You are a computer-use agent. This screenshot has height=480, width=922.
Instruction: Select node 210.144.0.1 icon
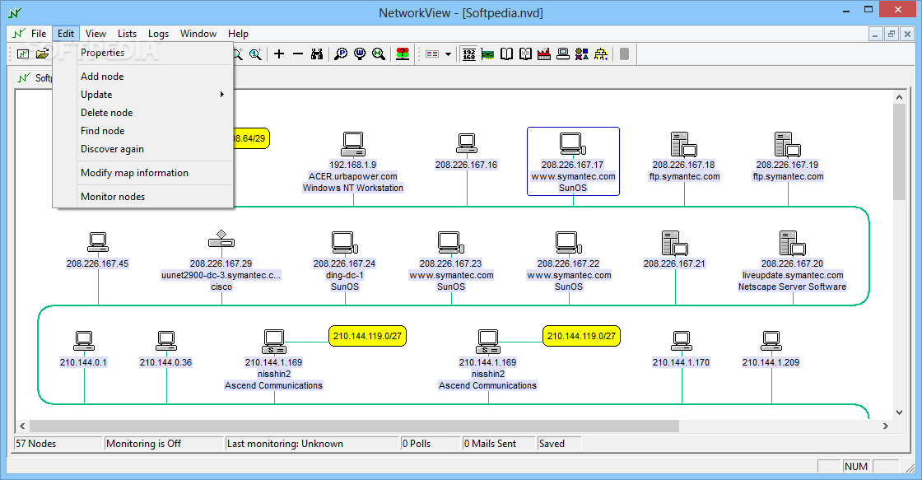pos(84,342)
